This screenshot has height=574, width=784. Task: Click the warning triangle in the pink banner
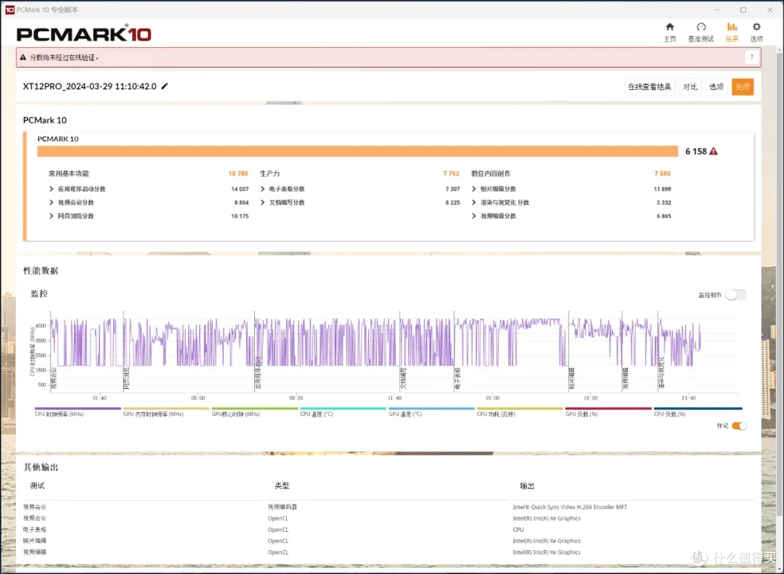pyautogui.click(x=23, y=57)
